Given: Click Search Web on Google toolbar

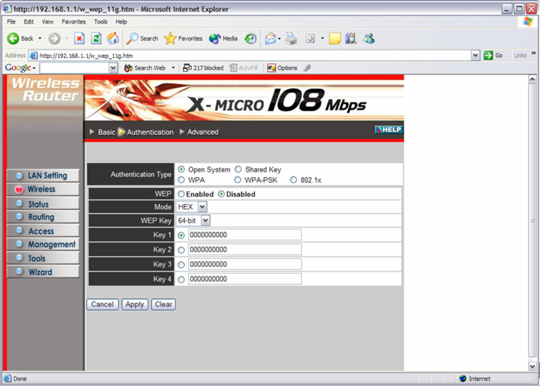Looking at the screenshot, I should 145,68.
